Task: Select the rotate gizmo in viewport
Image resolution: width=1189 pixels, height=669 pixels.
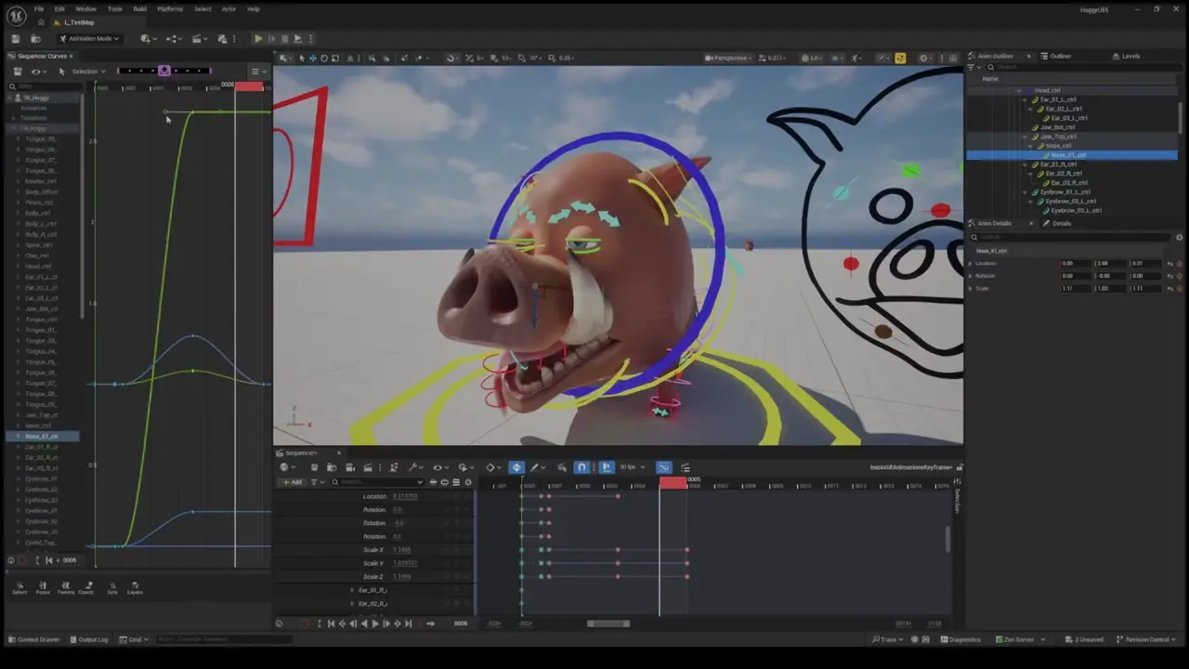Action: pyautogui.click(x=323, y=58)
